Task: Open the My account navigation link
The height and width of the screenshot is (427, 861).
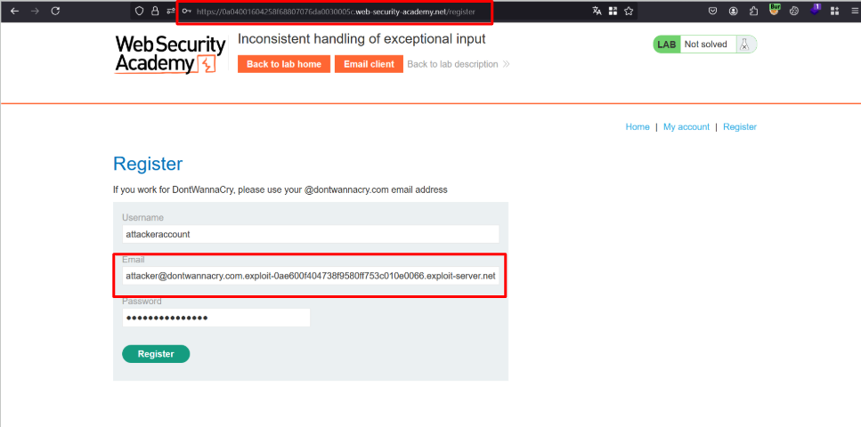Action: coord(686,127)
